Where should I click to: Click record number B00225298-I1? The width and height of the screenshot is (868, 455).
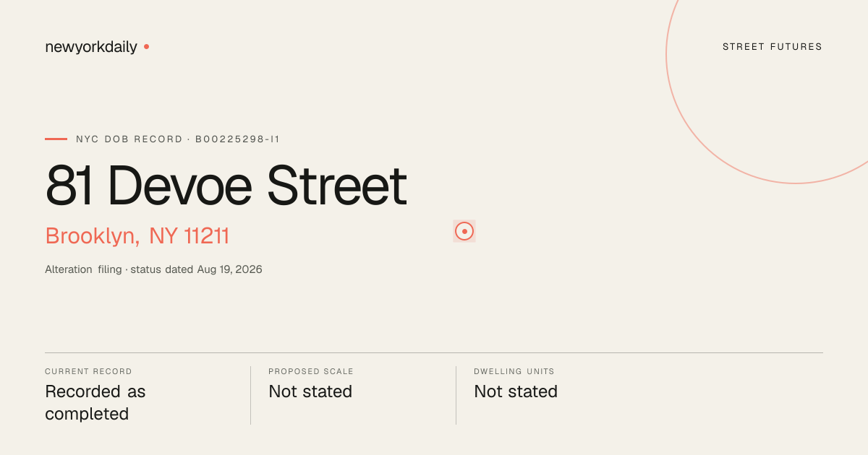[237, 139]
